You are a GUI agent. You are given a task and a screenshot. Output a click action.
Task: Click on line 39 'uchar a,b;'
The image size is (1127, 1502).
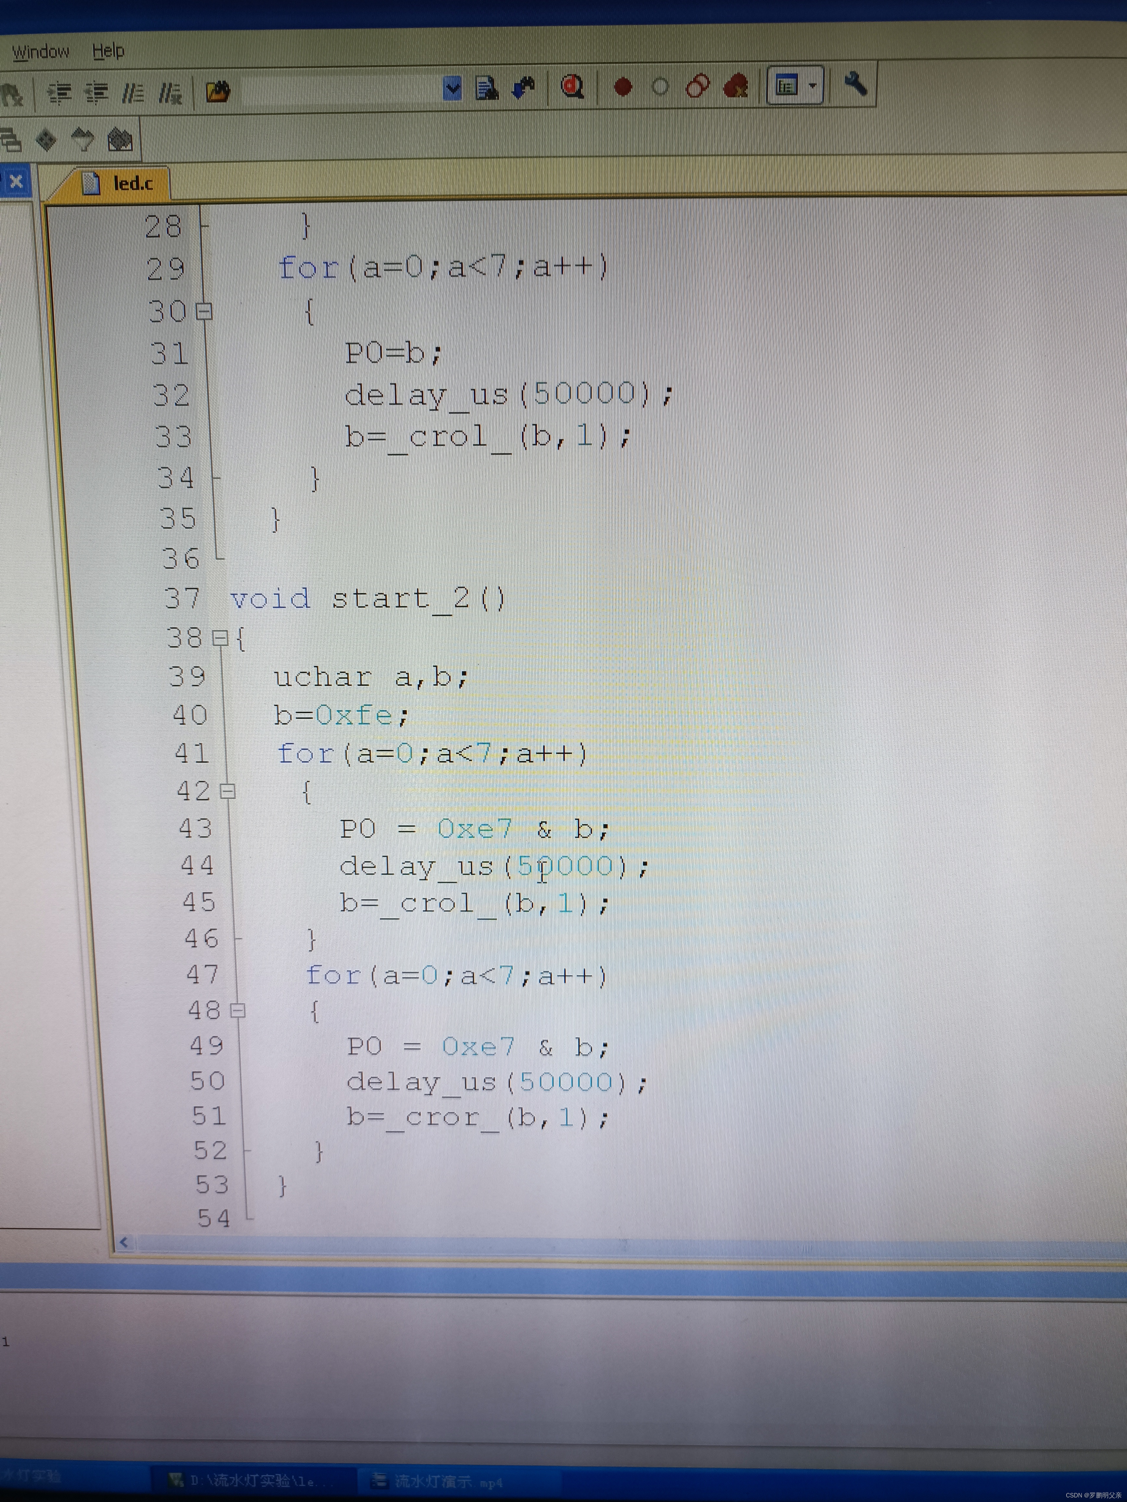(x=370, y=677)
